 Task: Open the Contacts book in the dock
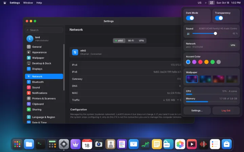pyautogui.click(x=110, y=144)
